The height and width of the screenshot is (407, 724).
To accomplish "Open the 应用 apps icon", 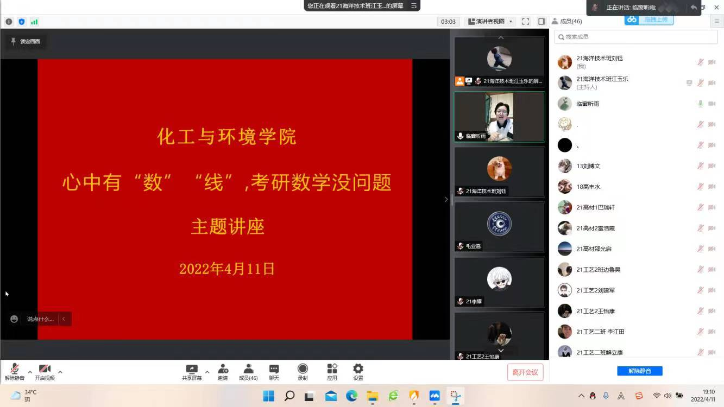I will (332, 372).
